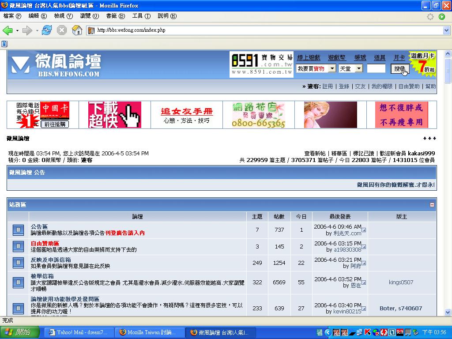
Task: Click the 下載超快 banner ad
Action: 115,115
